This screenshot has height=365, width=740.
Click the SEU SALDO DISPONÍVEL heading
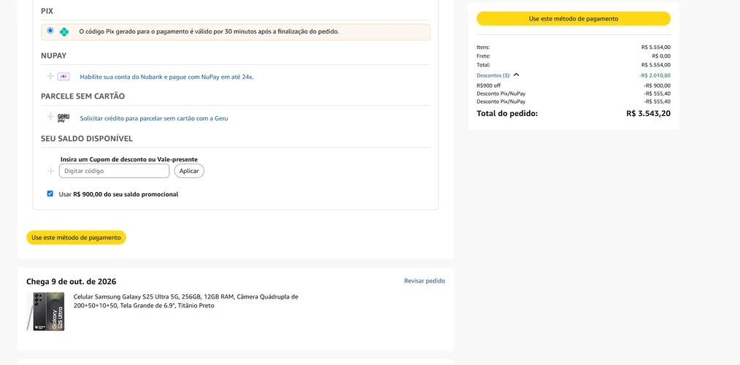(87, 139)
